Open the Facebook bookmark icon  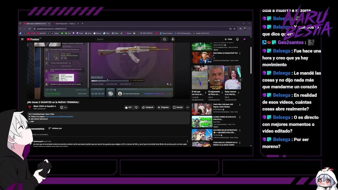click(x=20, y=33)
